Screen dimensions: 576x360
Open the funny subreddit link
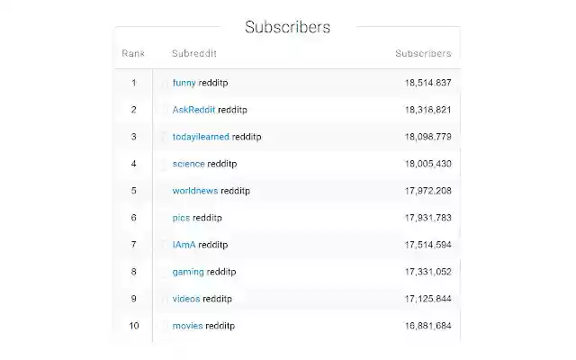184,83
